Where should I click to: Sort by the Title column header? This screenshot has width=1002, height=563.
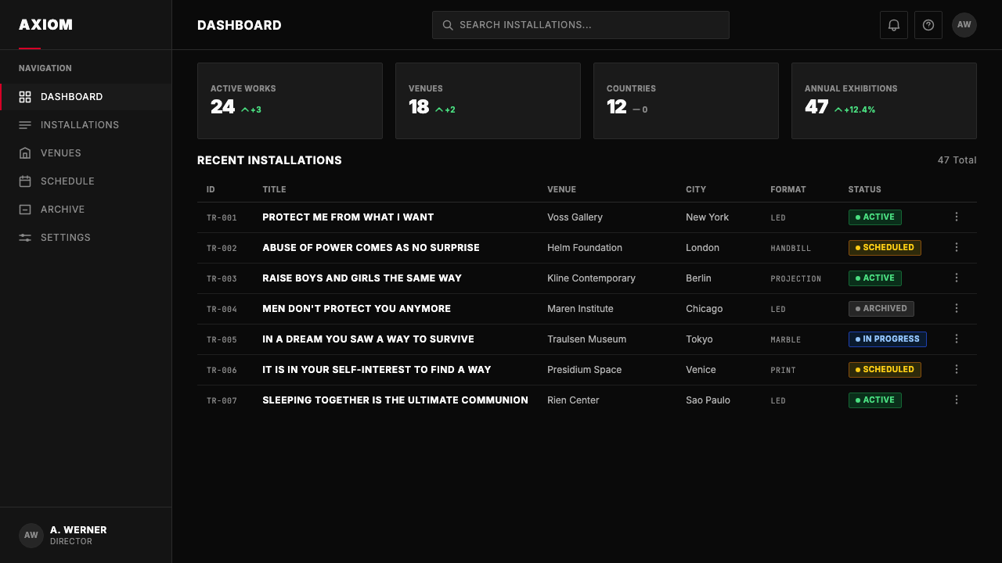point(274,189)
